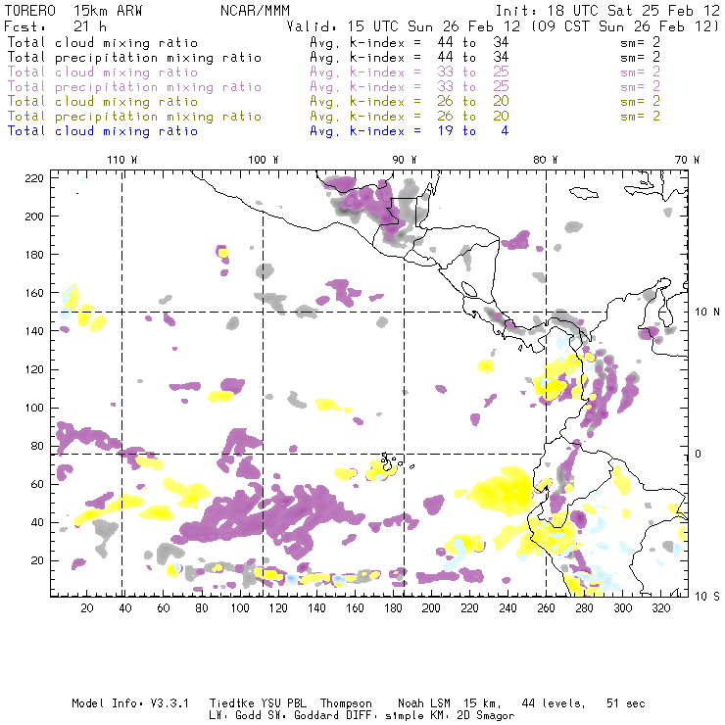Click '220' on the bottom horizontal axis

[469, 608]
